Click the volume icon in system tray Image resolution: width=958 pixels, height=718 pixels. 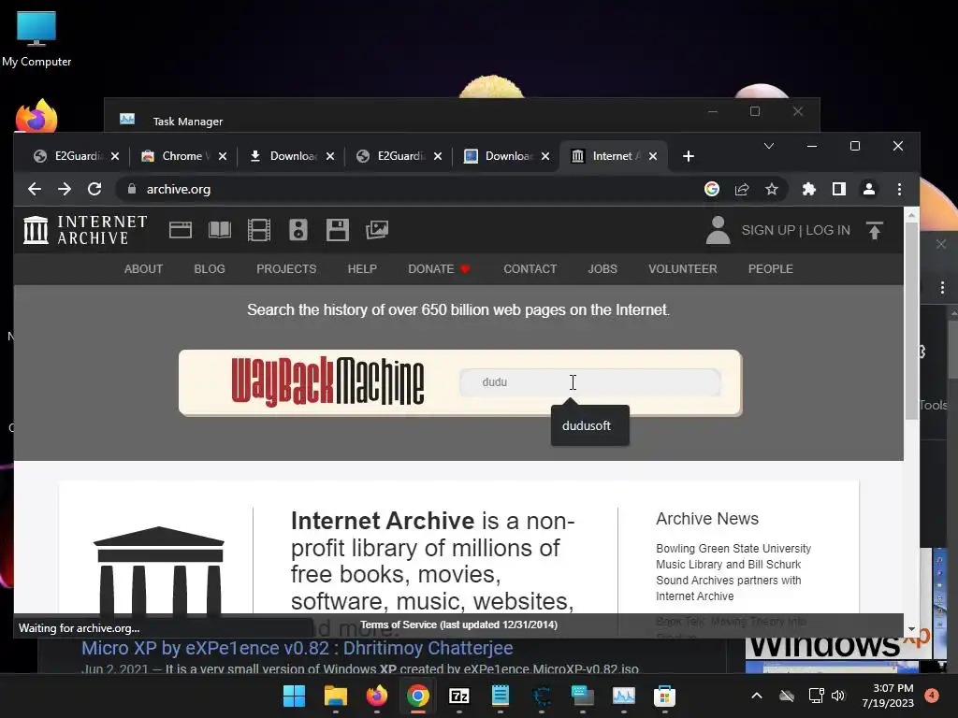point(838,696)
